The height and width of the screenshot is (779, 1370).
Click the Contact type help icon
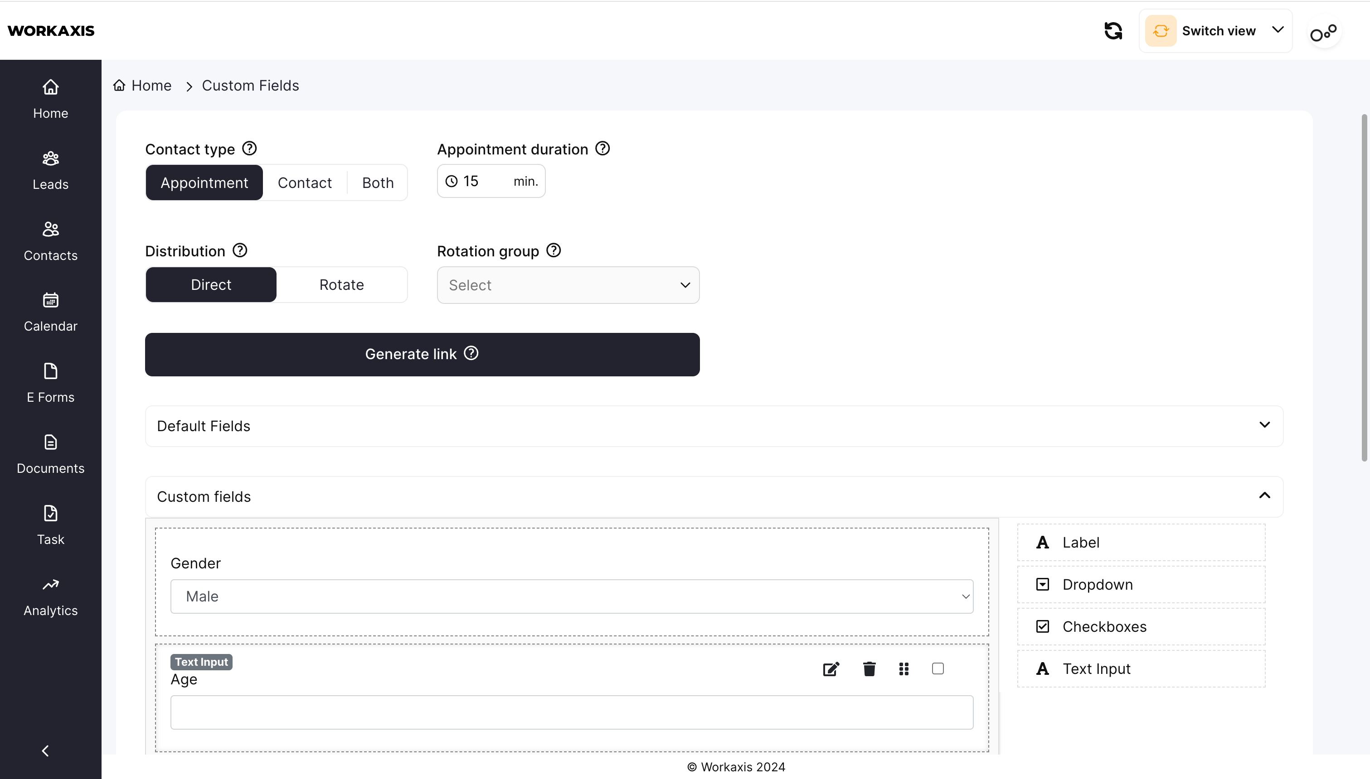249,148
